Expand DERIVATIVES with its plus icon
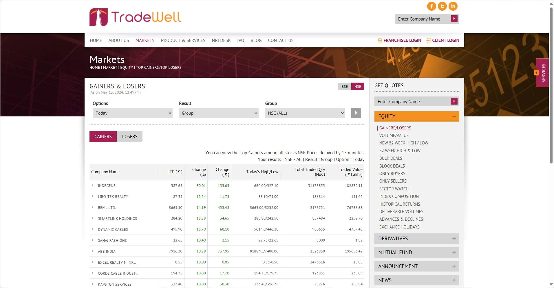The height and width of the screenshot is (288, 554). click(x=454, y=239)
